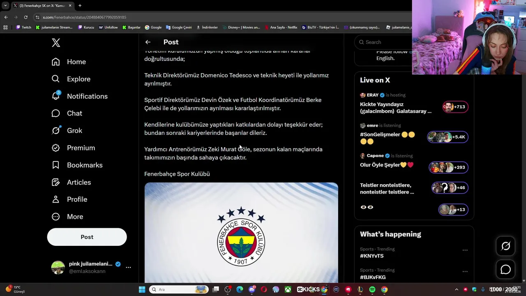Open the Fenerbahçe logo image

point(241,232)
